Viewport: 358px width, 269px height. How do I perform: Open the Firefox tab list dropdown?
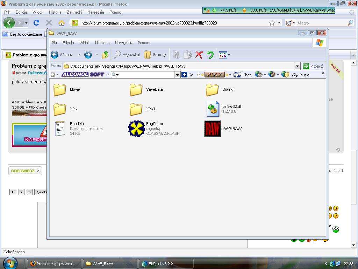353,55
